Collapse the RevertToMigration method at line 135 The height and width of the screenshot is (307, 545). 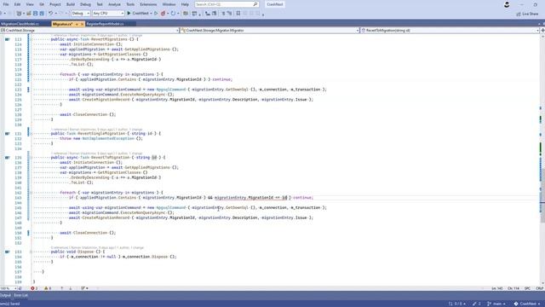pyautogui.click(x=31, y=157)
